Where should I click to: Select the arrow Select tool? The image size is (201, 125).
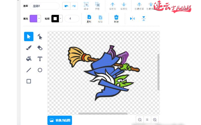[x=29, y=37]
